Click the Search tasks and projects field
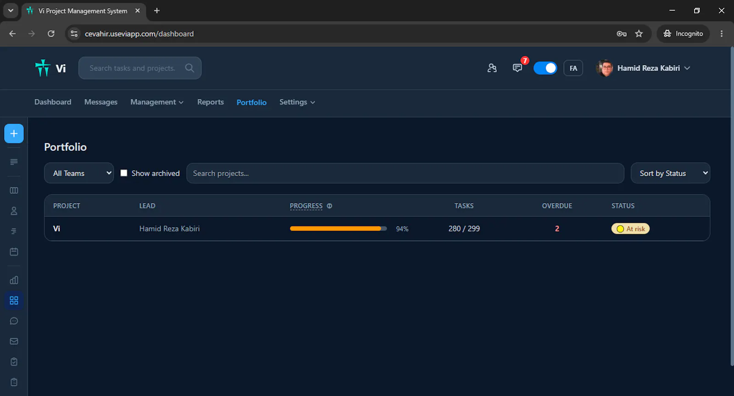 click(139, 68)
